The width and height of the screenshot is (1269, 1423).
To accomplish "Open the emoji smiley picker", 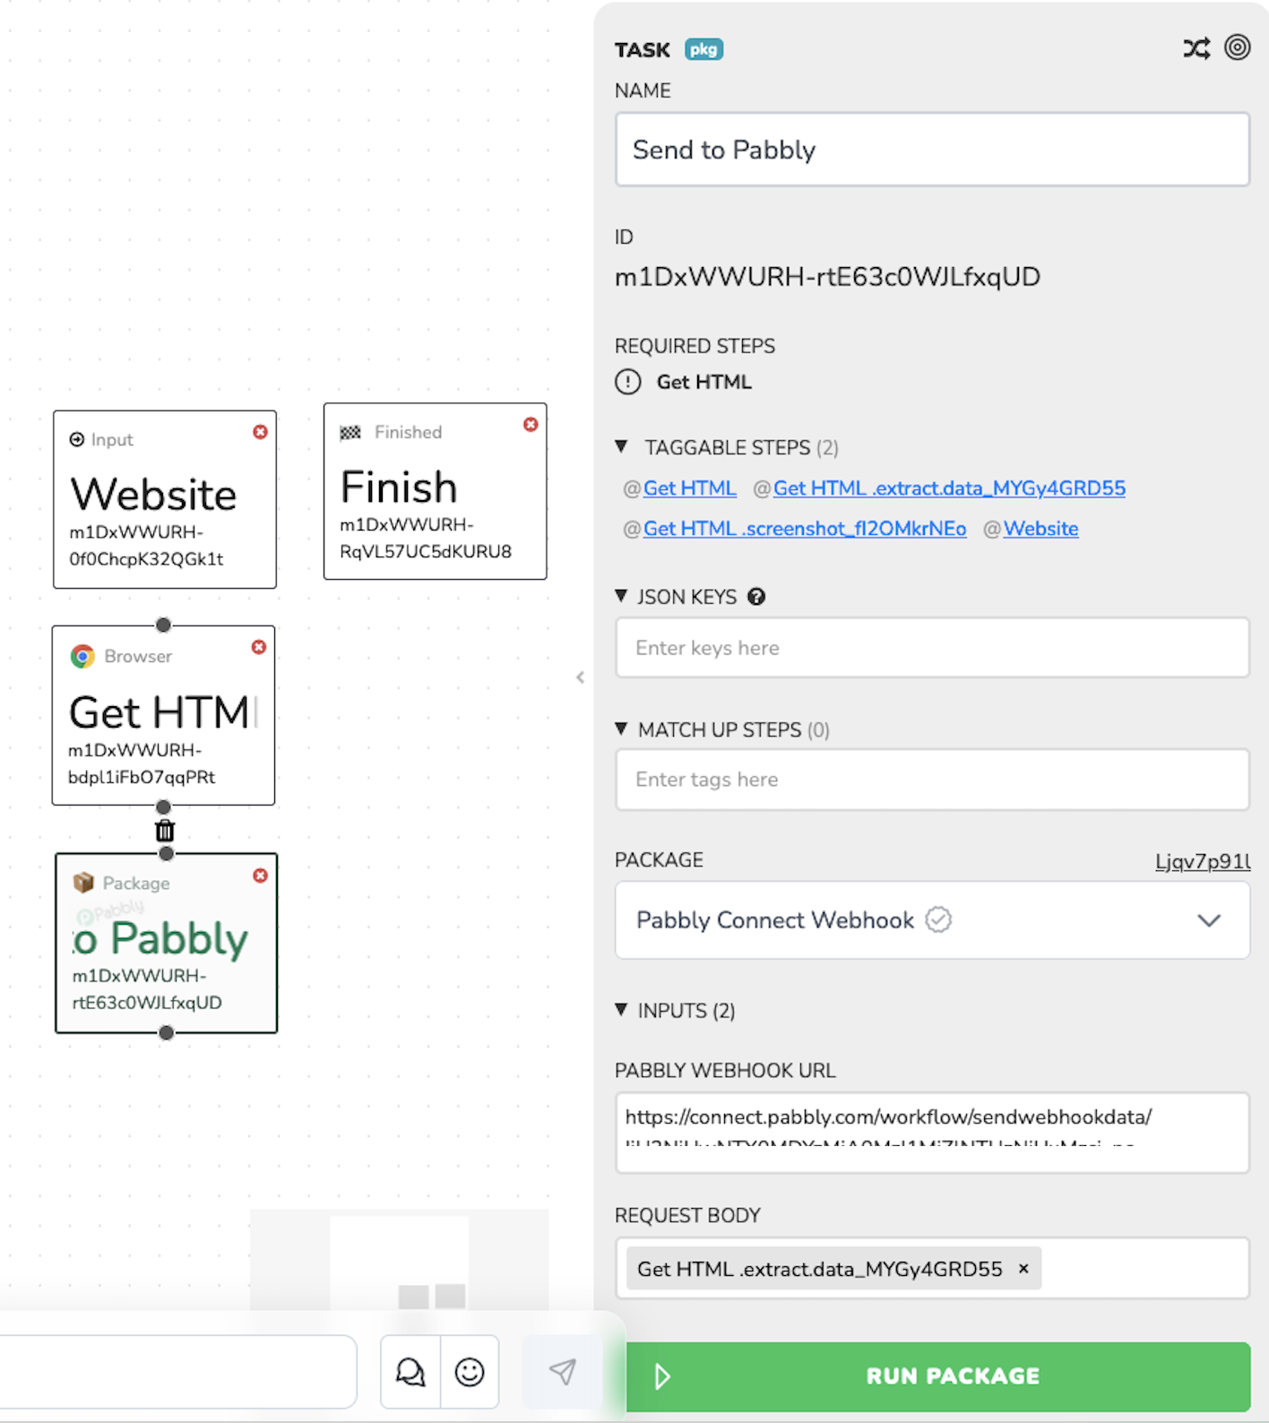I will (470, 1372).
